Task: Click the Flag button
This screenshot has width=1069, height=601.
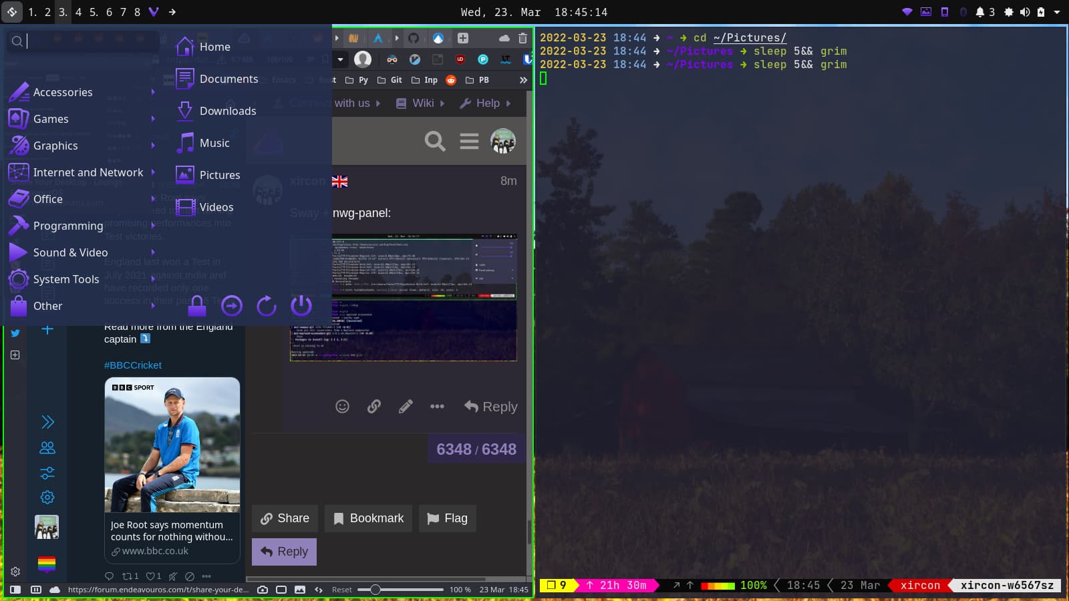Action: [448, 518]
